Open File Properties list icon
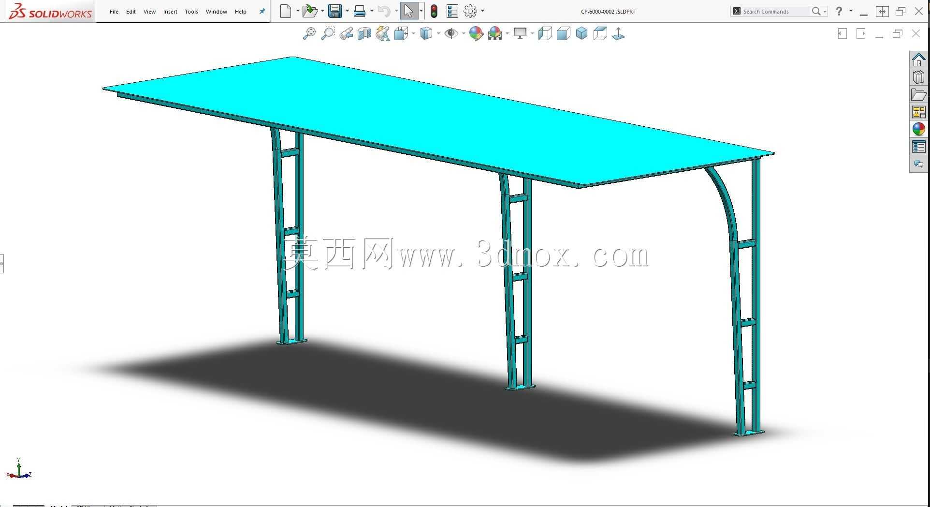930x507 pixels. [x=452, y=11]
